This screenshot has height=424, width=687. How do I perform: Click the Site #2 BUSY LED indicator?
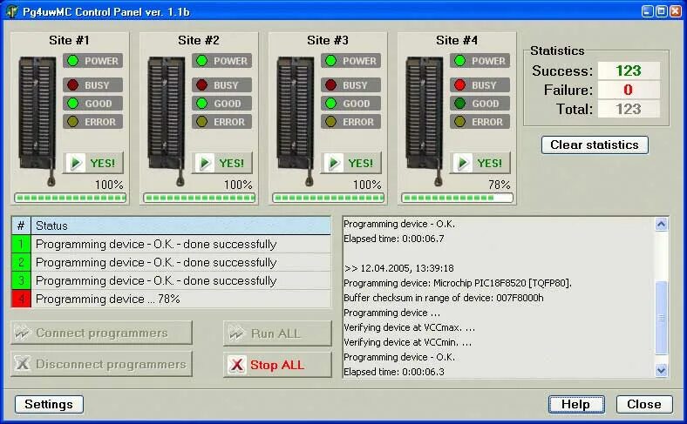tap(201, 85)
